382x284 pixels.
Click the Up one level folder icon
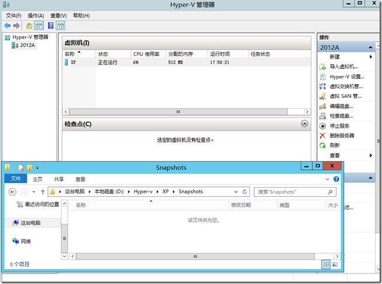29,25
